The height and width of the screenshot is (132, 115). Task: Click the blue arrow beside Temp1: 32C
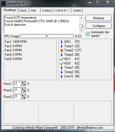[x=62, y=46]
